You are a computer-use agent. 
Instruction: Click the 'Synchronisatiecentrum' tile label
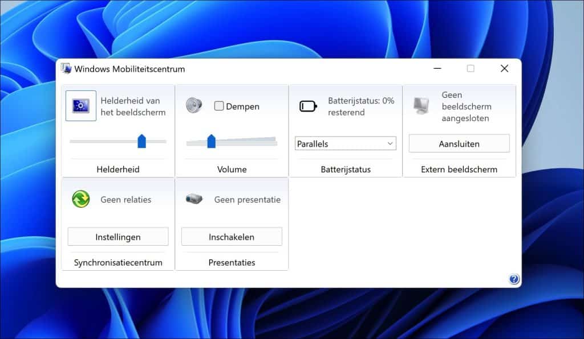pos(118,263)
